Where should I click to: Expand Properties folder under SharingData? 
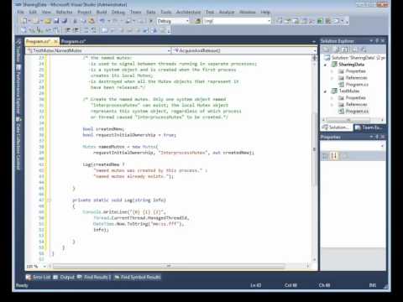click(332, 71)
